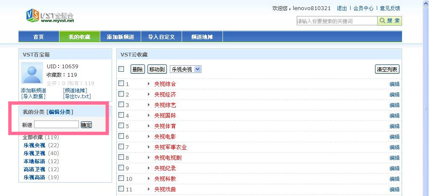Click the 移动到 button
The height and width of the screenshot is (196, 429).
click(x=157, y=69)
